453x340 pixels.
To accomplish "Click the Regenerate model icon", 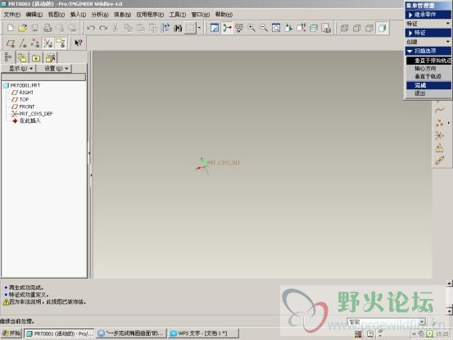I will click(165, 28).
